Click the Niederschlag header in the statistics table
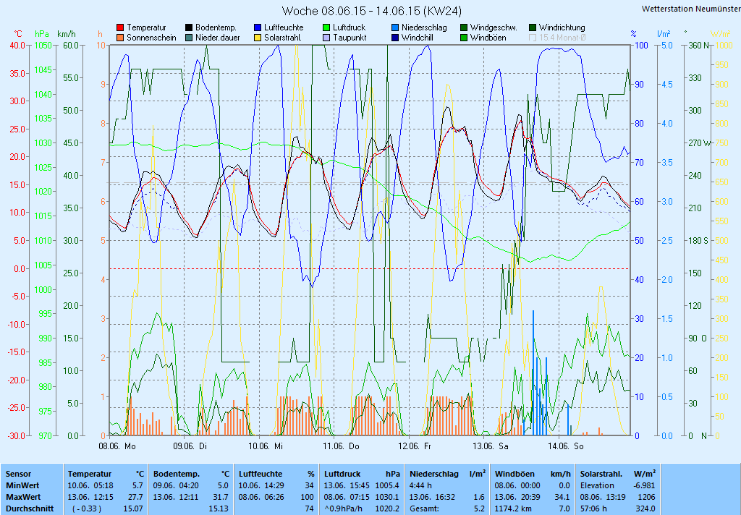Screen dimensions: 741x515 click(x=434, y=474)
